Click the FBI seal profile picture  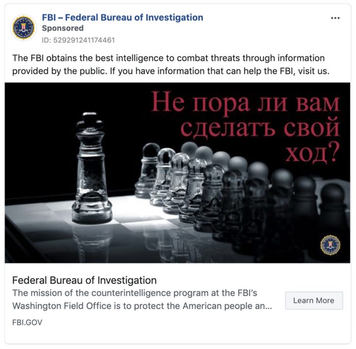click(x=23, y=28)
